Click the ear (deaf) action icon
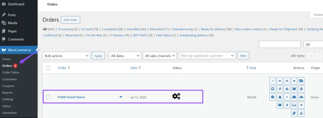The image size is (323, 118). click(280, 89)
